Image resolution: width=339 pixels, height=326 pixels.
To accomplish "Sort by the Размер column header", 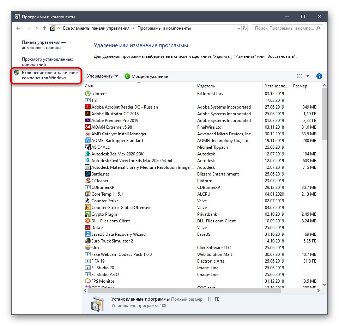I will point(305,86).
